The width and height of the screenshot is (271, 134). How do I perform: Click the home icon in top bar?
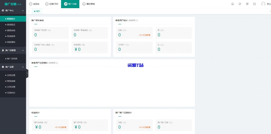point(233,4)
